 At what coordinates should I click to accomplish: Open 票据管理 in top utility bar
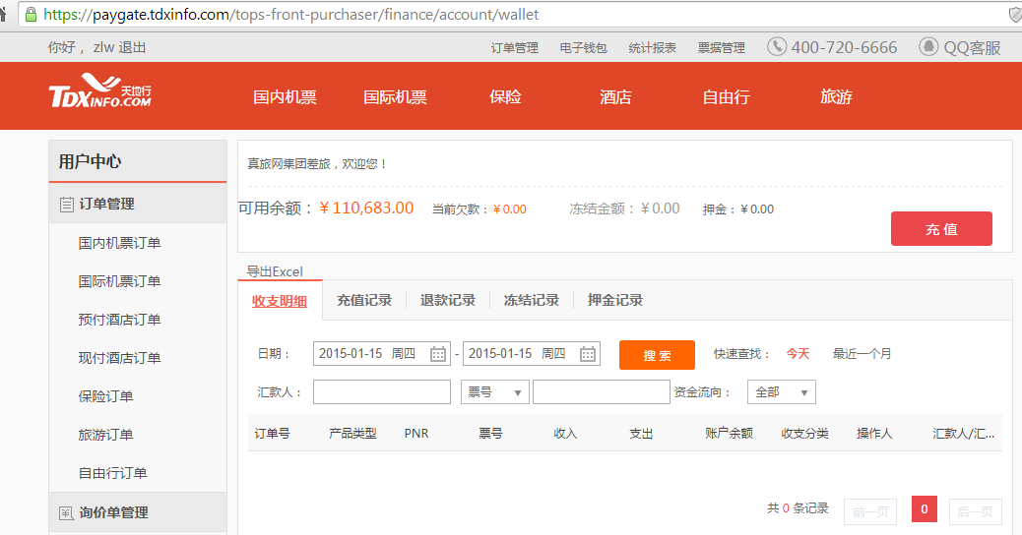click(722, 47)
